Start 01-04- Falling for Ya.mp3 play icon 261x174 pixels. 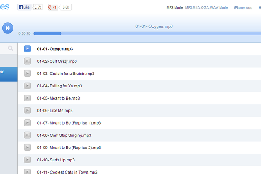(x=27, y=86)
